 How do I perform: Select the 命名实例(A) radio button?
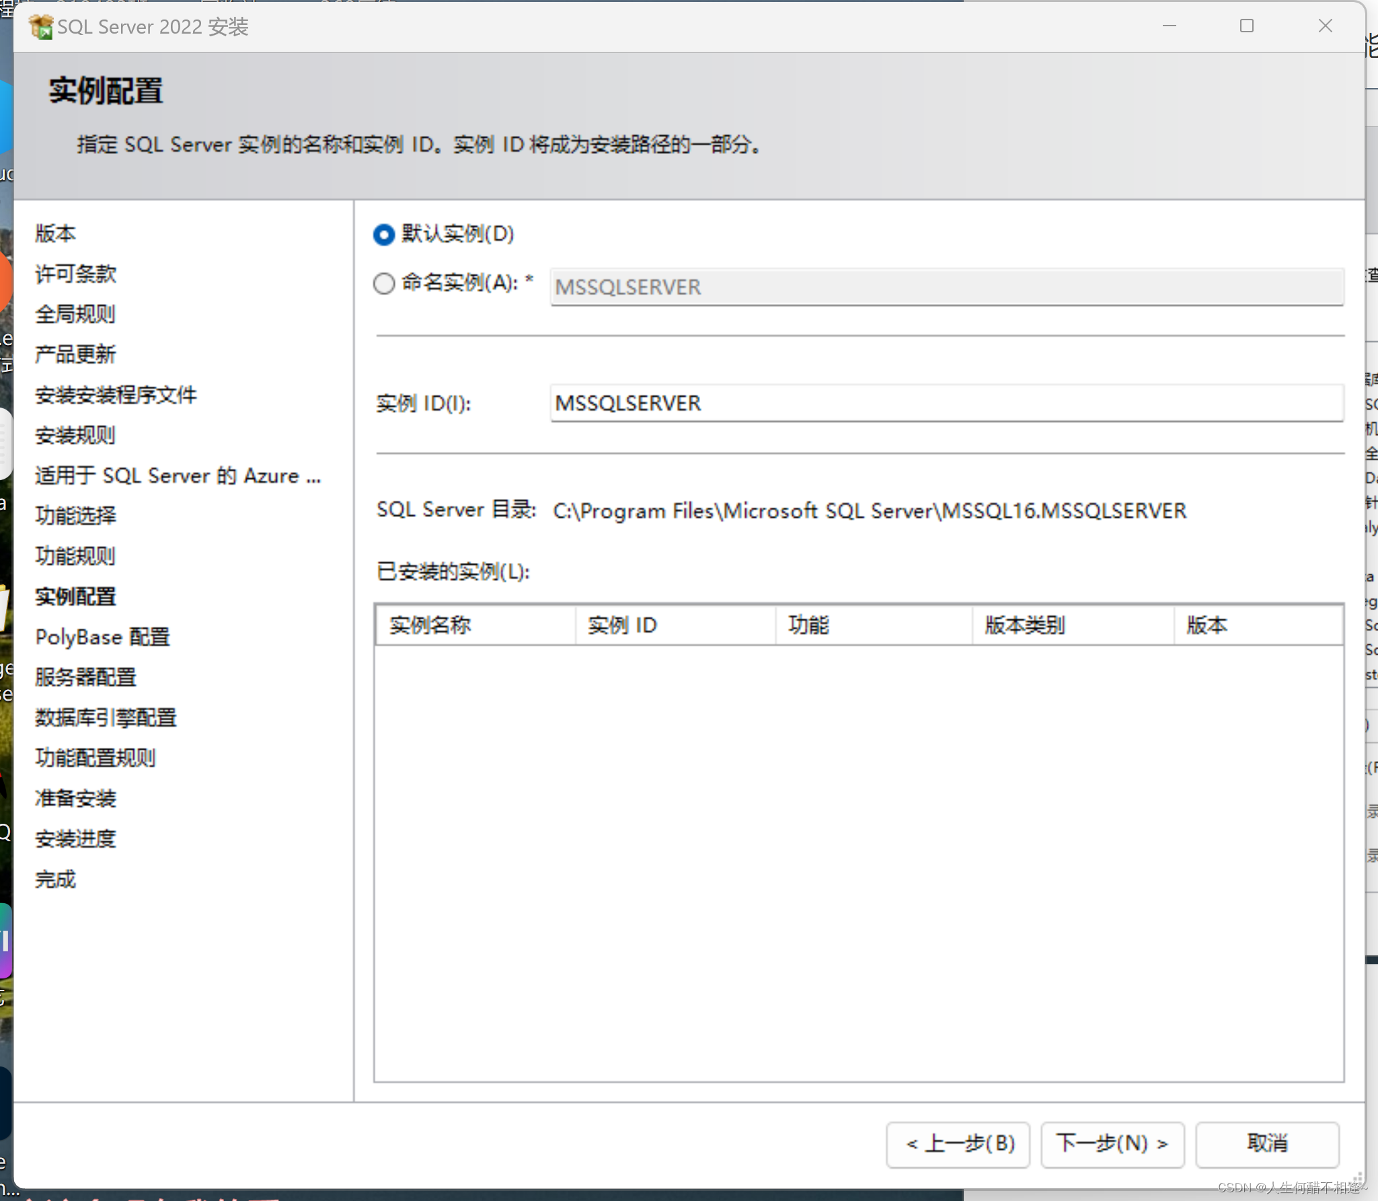tap(384, 283)
